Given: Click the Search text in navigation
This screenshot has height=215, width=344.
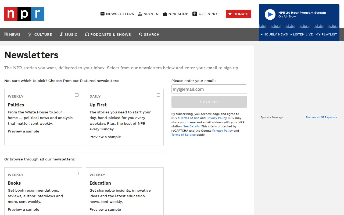Looking at the screenshot, I should (152, 34).
